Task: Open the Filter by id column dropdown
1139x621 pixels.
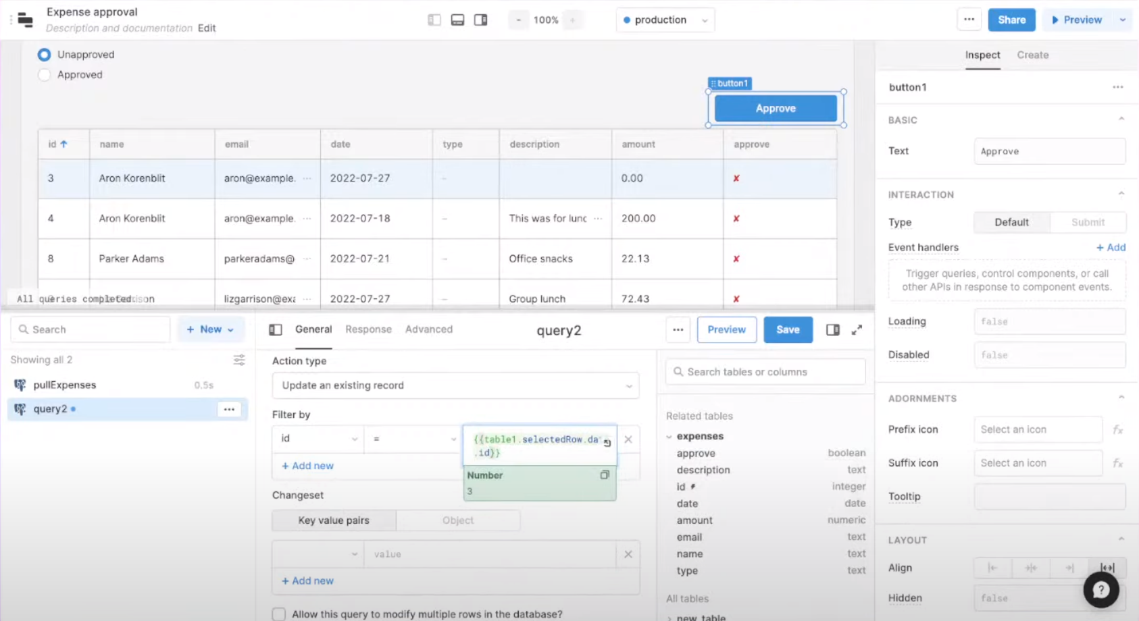Action: point(318,439)
